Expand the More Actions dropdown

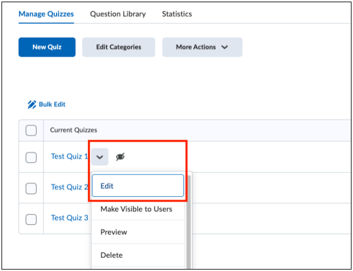tap(202, 47)
